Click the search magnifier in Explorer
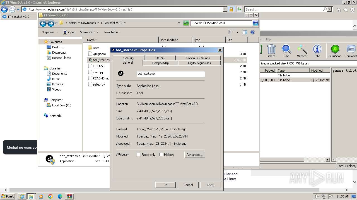 pos(255,23)
